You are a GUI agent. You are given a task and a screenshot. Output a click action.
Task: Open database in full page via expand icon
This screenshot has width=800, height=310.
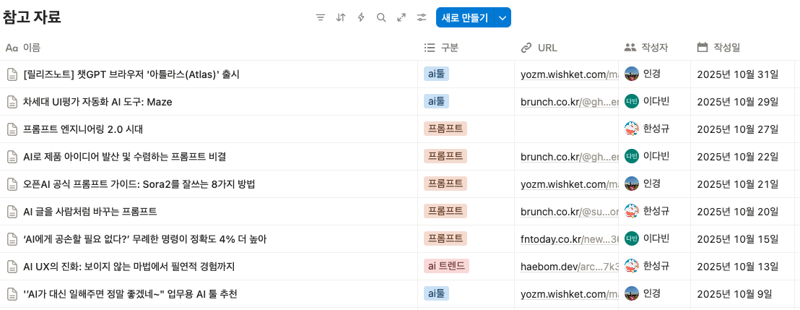pyautogui.click(x=401, y=17)
